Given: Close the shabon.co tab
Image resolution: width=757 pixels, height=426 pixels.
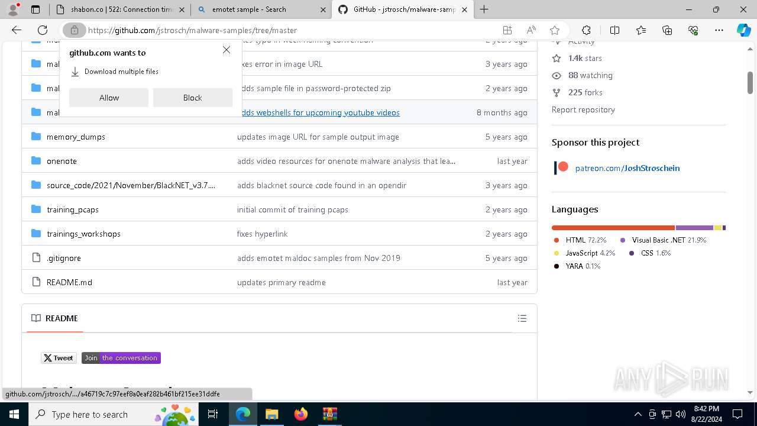Looking at the screenshot, I should coord(182,9).
